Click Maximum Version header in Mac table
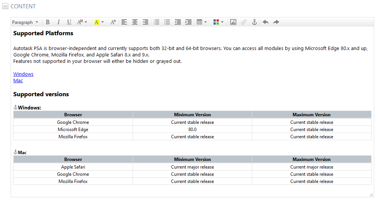 point(312,159)
